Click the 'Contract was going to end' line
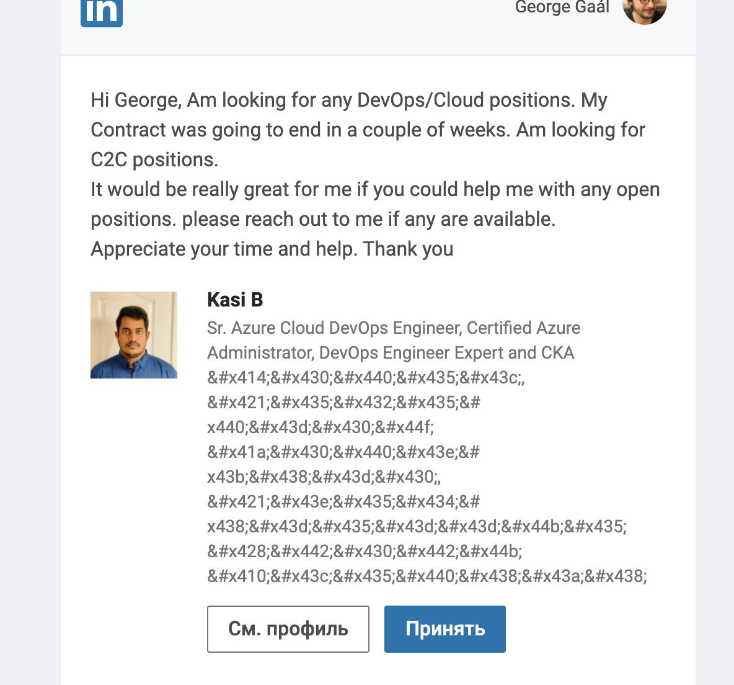The image size is (734, 685). coord(368,130)
